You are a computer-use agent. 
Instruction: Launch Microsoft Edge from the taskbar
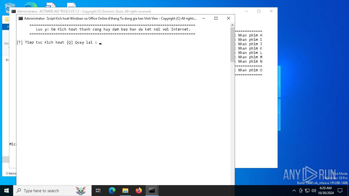pos(112,191)
